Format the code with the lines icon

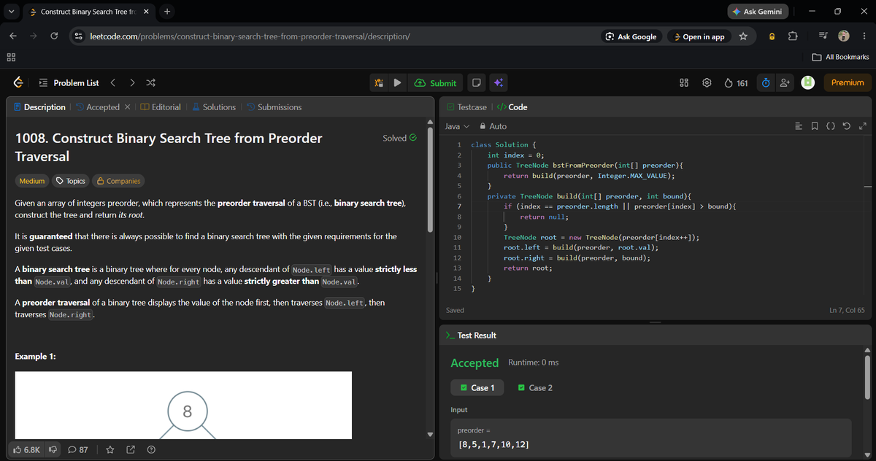[x=799, y=126]
